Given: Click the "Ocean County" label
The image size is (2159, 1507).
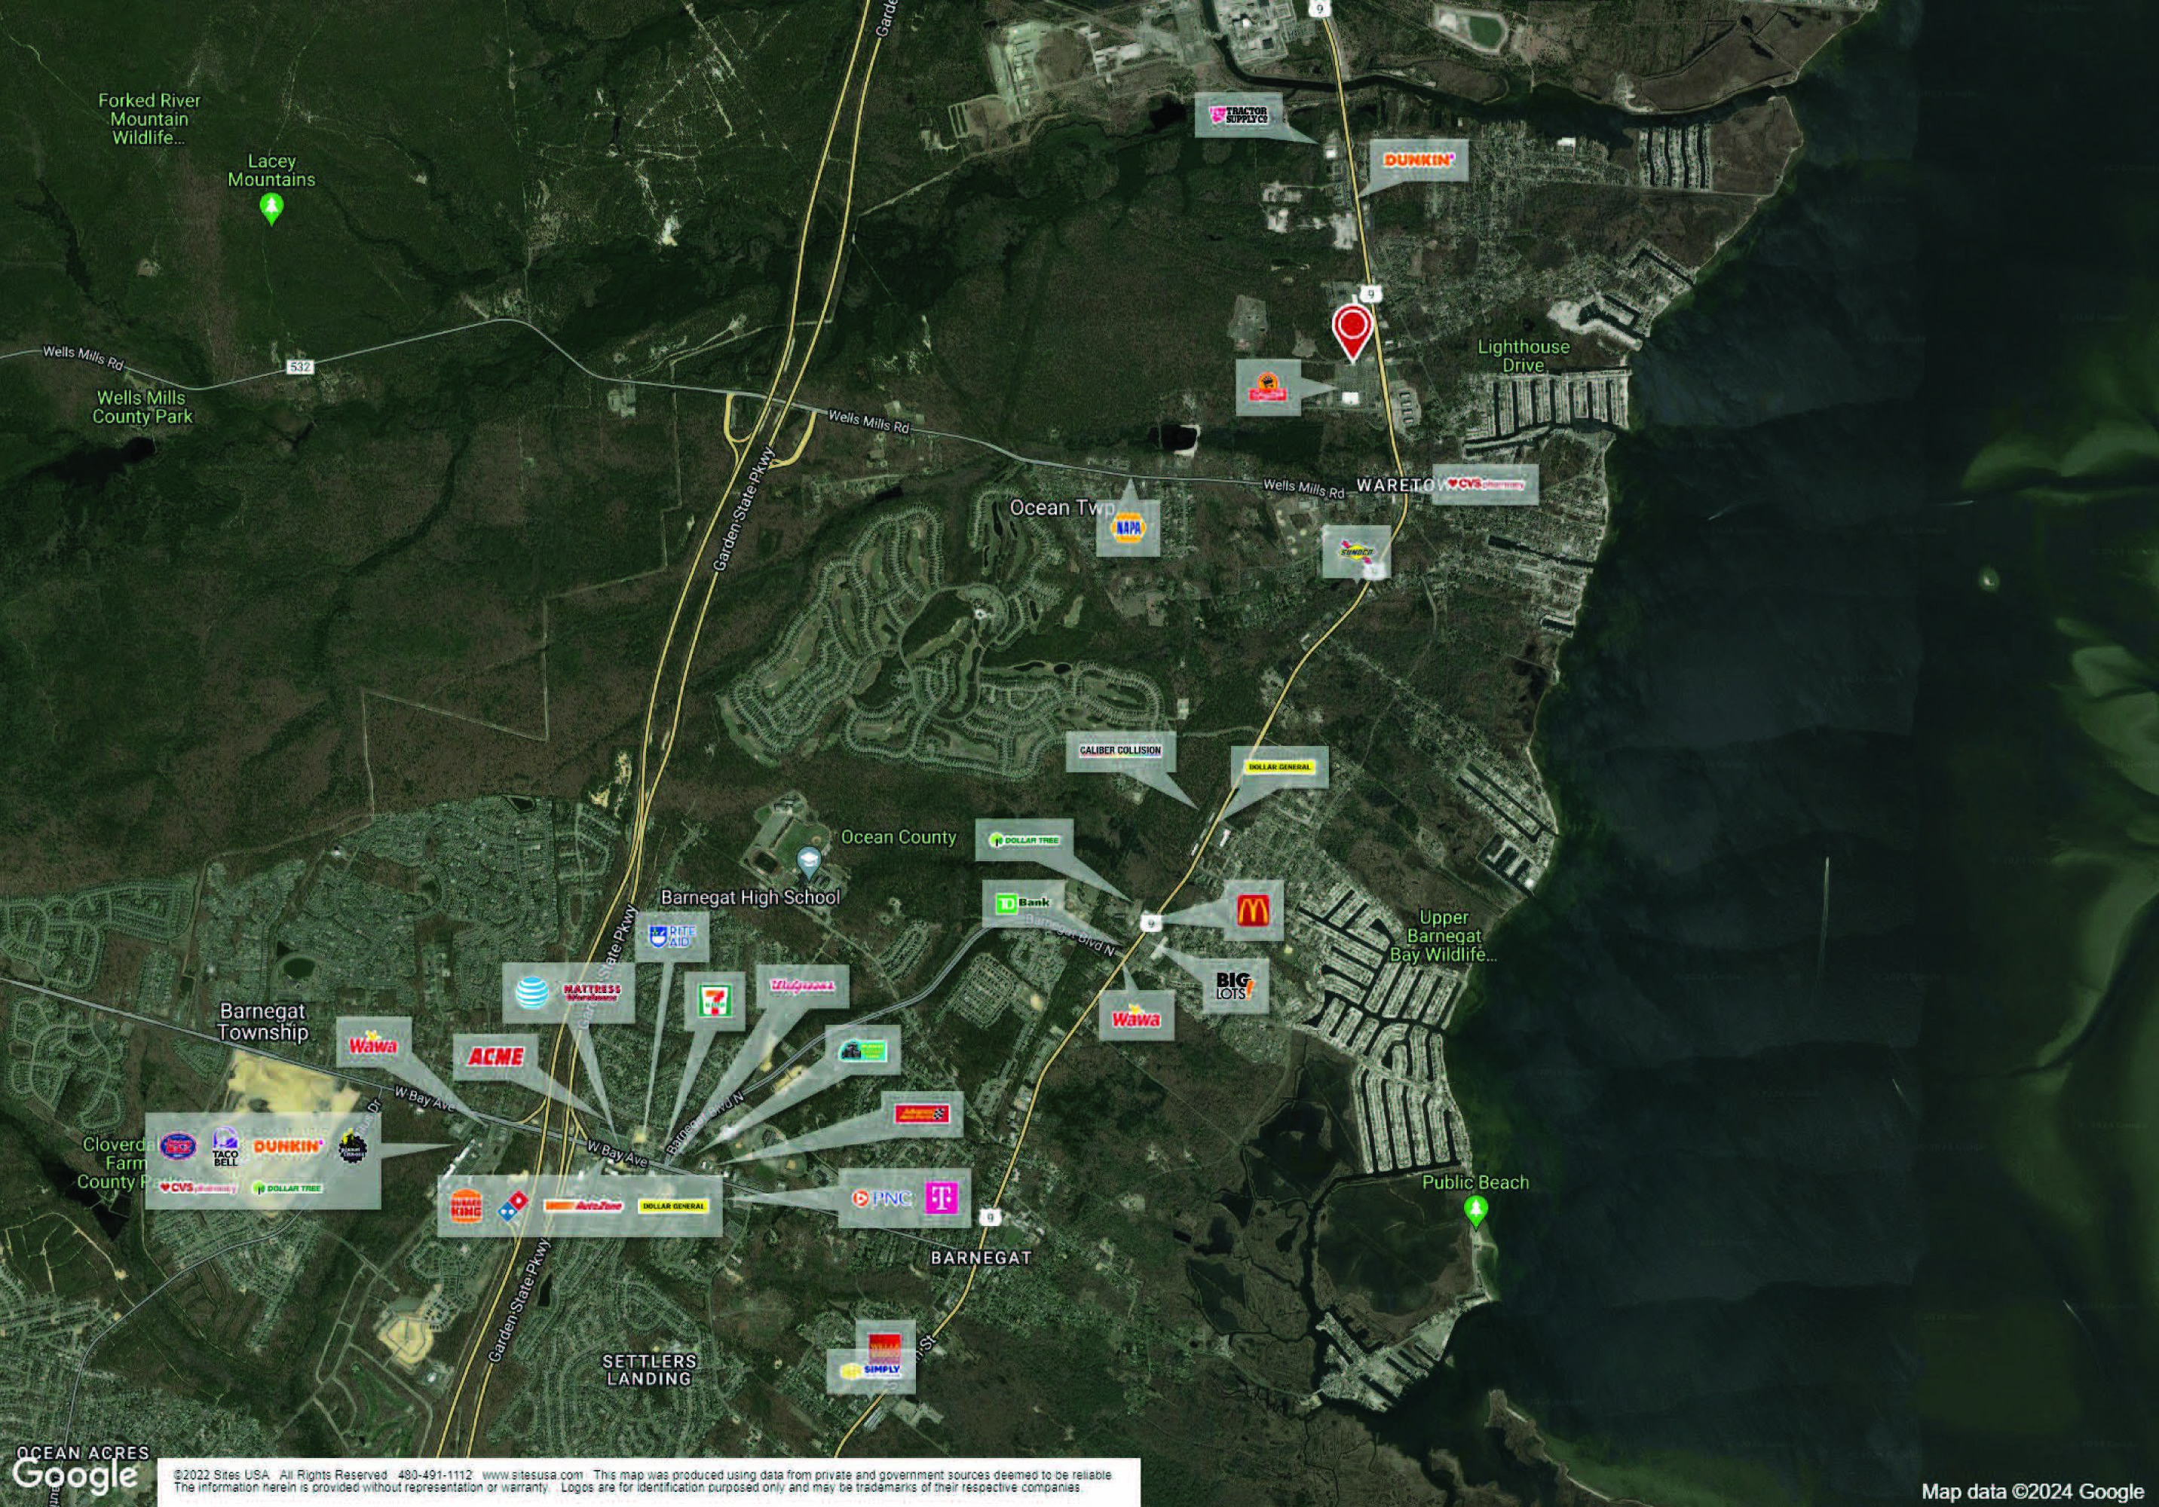Looking at the screenshot, I should [x=898, y=836].
